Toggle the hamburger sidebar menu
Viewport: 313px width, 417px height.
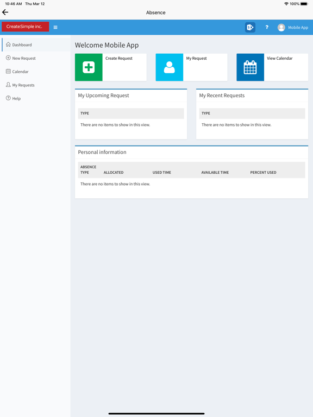pyautogui.click(x=55, y=27)
